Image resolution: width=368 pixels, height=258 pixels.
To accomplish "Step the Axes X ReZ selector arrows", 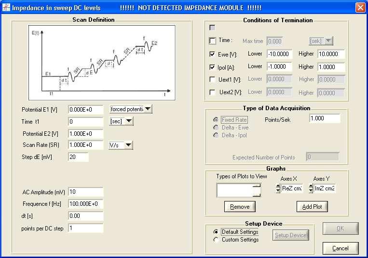I will 278,188.
